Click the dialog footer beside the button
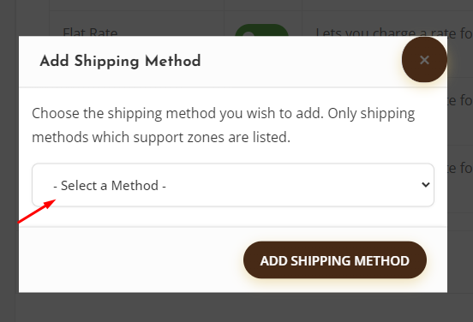 pos(129,259)
